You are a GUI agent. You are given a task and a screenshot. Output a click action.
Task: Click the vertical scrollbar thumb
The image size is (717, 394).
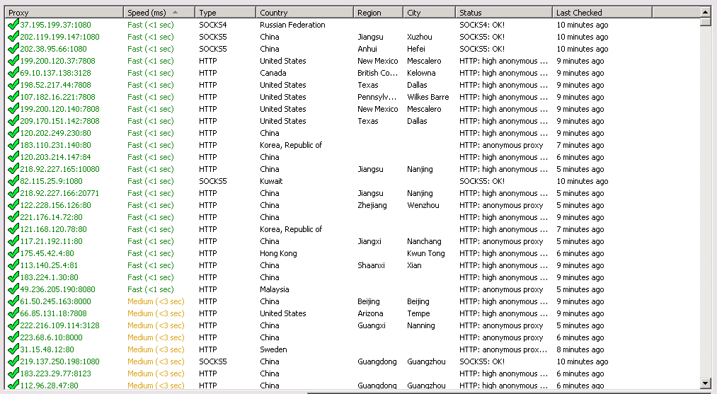705,22
